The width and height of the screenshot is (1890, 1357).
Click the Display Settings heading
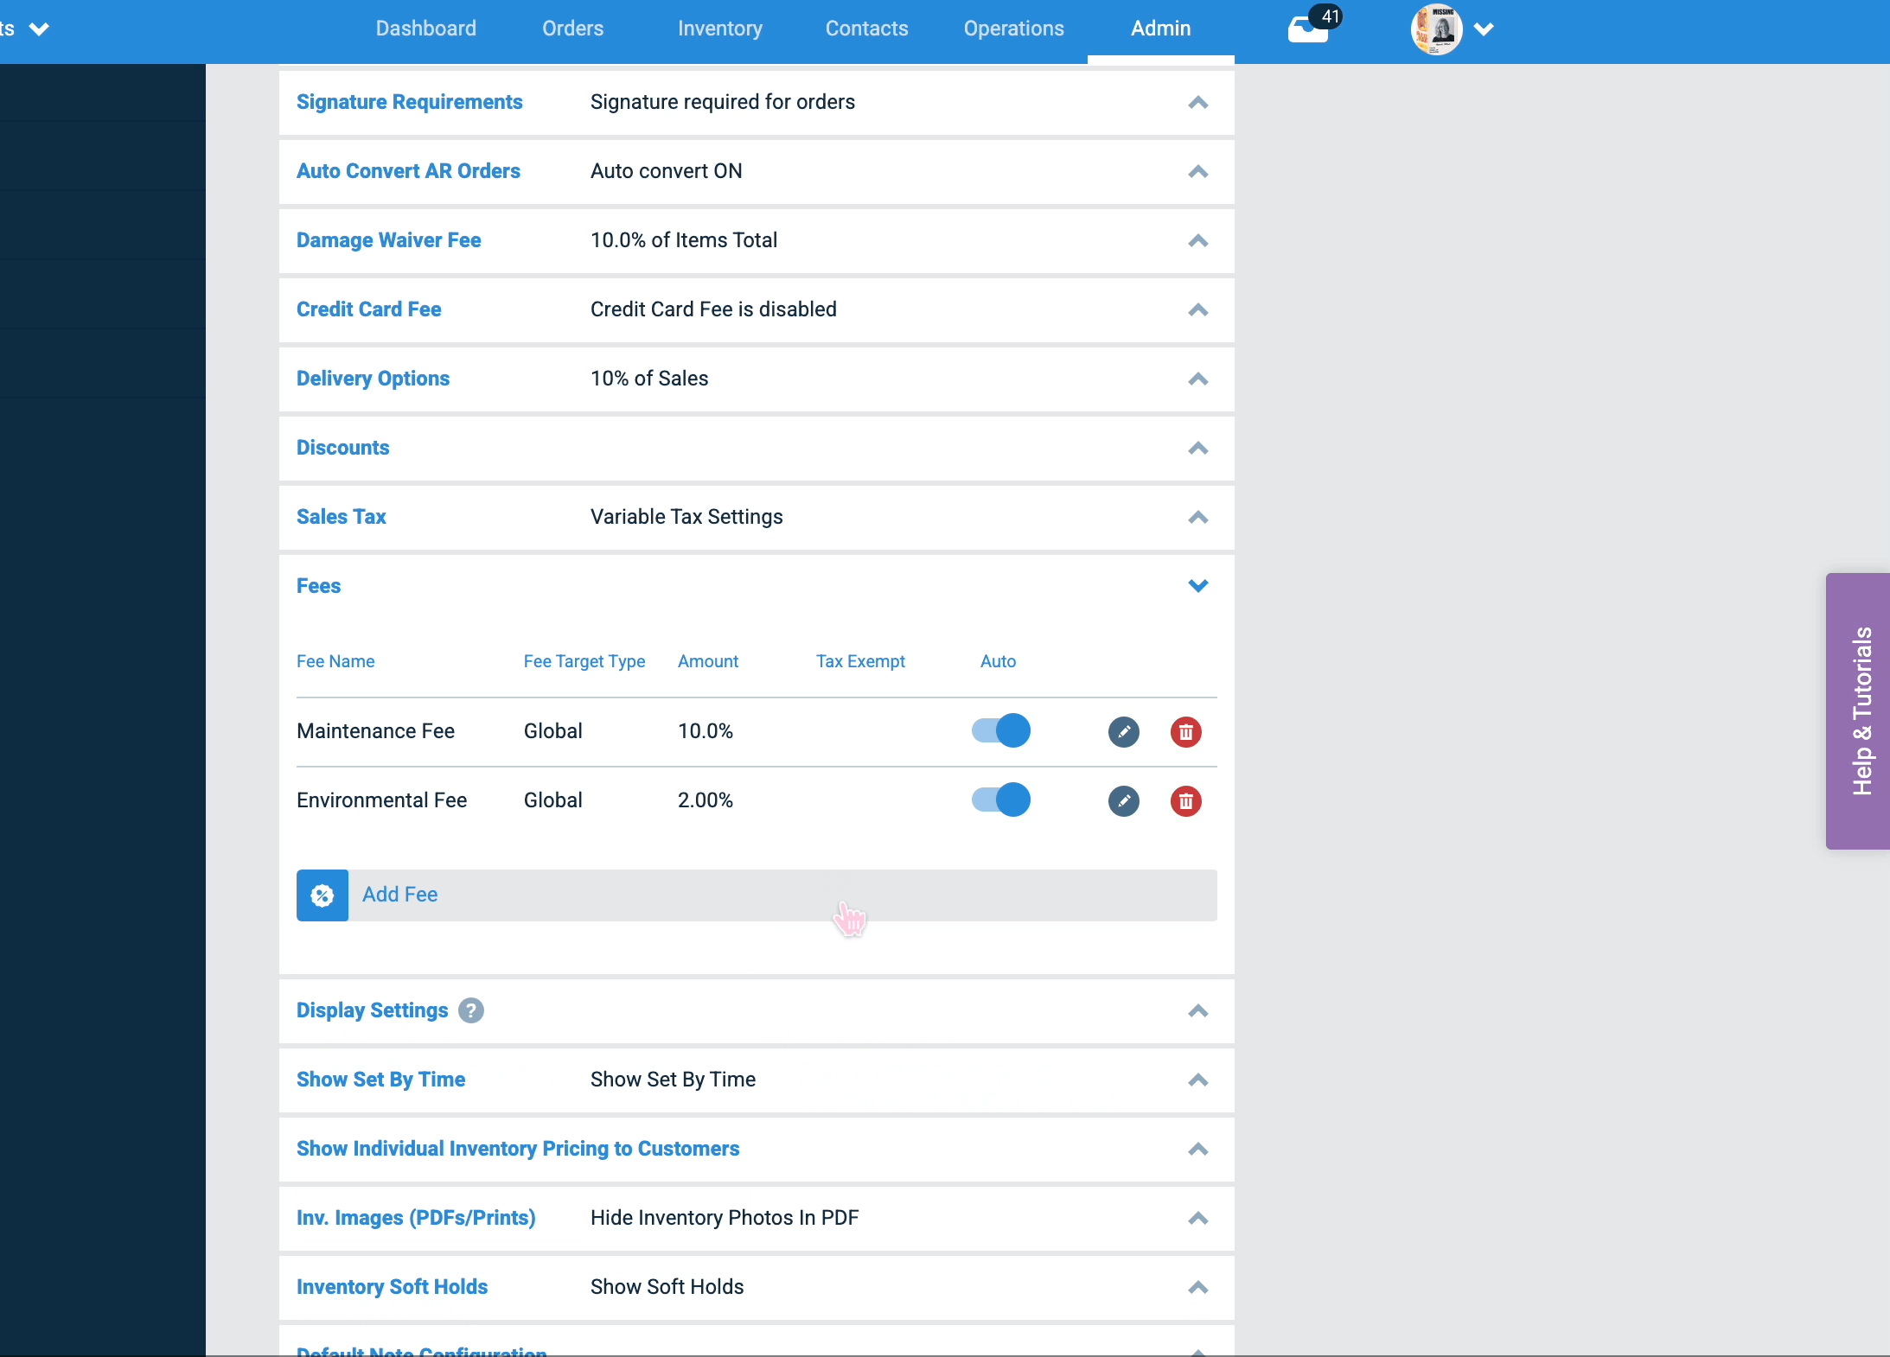click(x=373, y=1010)
